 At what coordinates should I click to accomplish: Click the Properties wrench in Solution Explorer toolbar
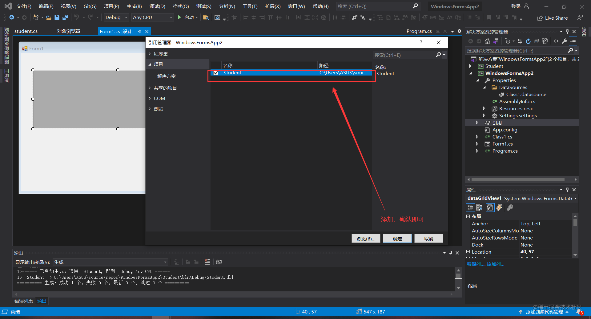565,41
